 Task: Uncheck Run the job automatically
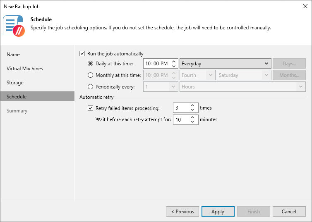tap(82, 54)
